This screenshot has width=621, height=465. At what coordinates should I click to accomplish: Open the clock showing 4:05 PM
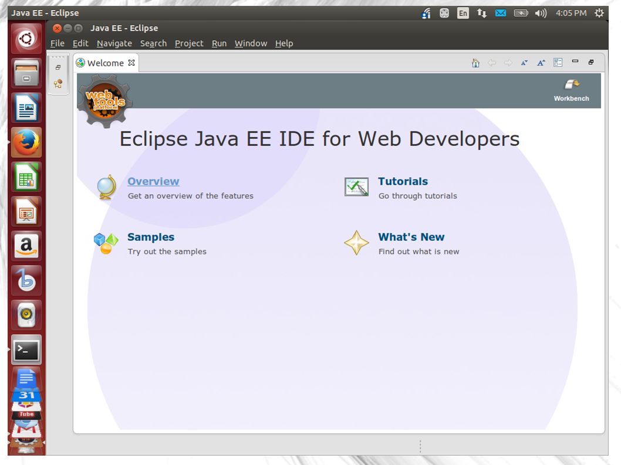pos(571,13)
